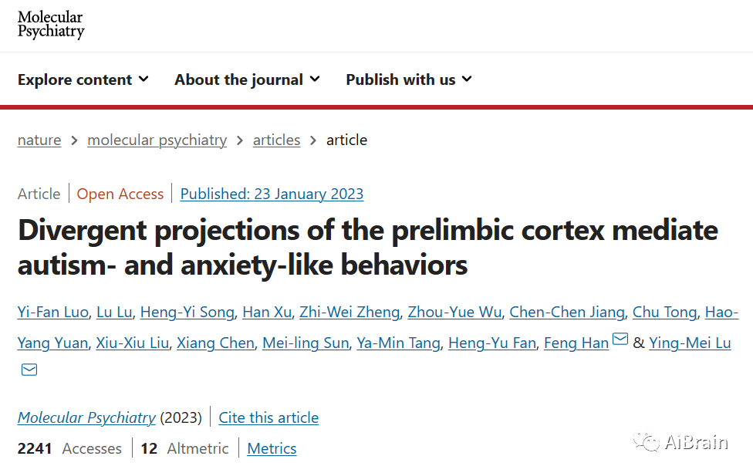This screenshot has width=753, height=473.
Task: Click email envelope icon beside Feng Han
Action: click(x=620, y=339)
